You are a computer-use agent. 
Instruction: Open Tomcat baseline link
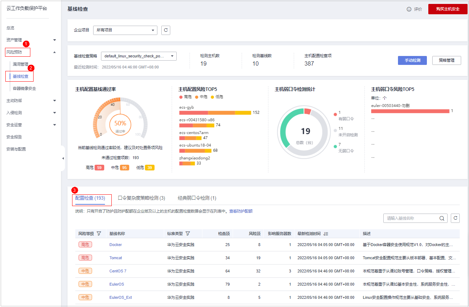(116, 258)
